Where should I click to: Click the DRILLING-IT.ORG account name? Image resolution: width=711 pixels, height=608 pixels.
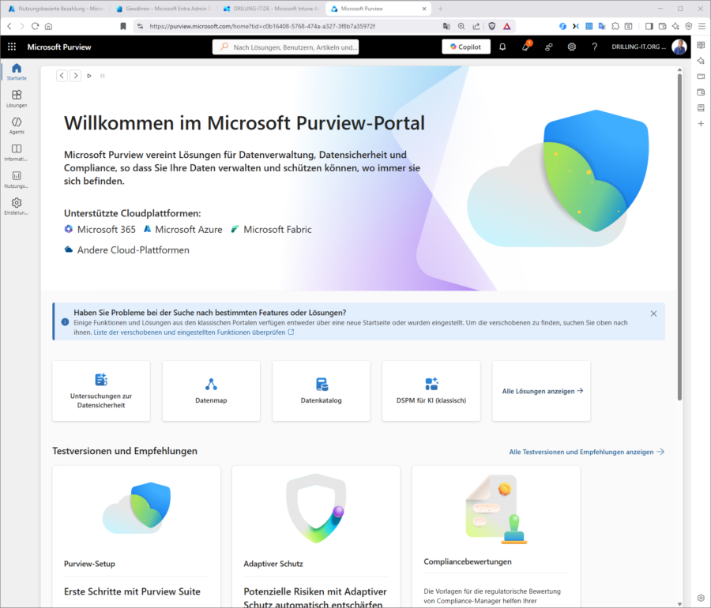tap(638, 47)
